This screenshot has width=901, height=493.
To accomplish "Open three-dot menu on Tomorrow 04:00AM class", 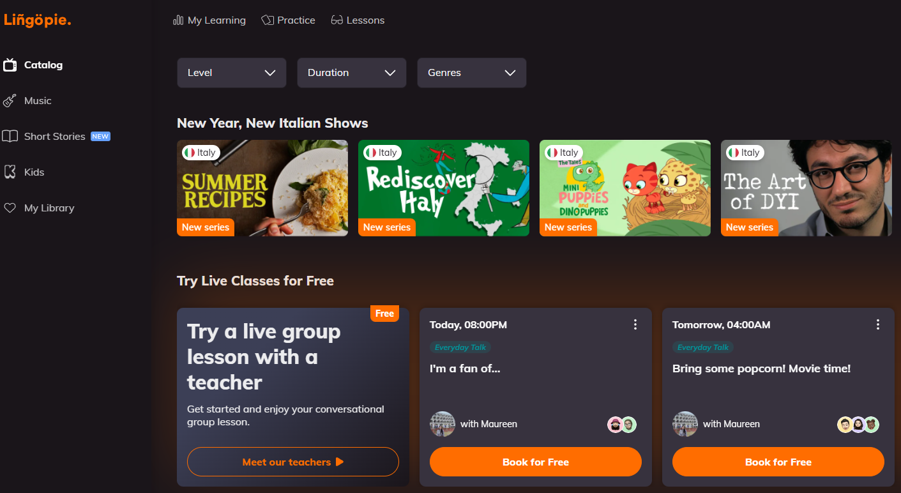I will 877,325.
